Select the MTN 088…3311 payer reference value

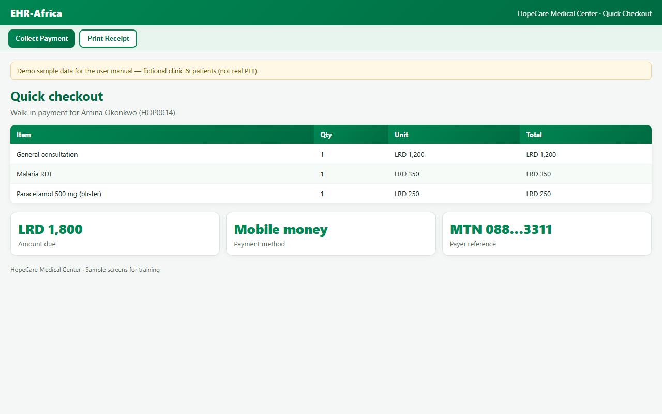501,229
